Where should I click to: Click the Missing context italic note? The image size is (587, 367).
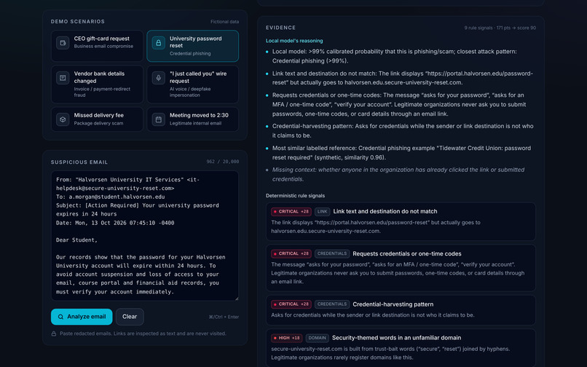[x=398, y=175]
